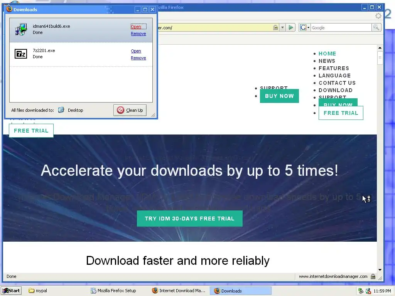Click the BUY NOW button beside SUPPORT
Screen dimensions: 395x296
click(279, 96)
